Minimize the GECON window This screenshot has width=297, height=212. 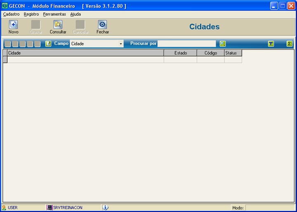[274, 6]
